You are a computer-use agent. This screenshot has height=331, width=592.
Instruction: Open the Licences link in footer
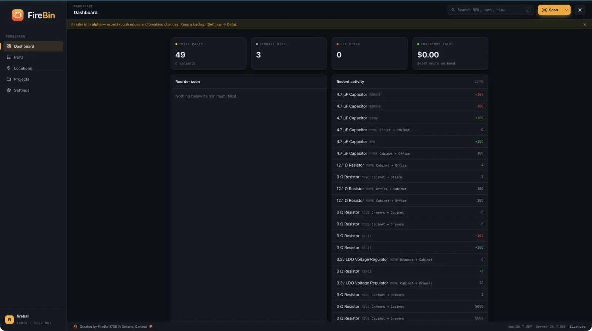pos(578,327)
